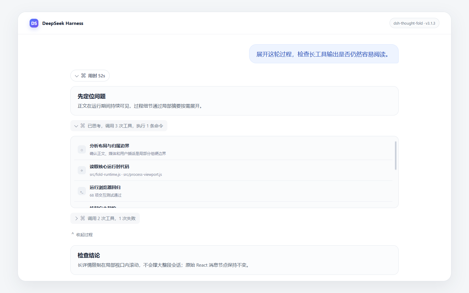Image resolution: width=469 pixels, height=293 pixels.
Task: Open the 分析布局与归属边界 step
Action: 233,149
